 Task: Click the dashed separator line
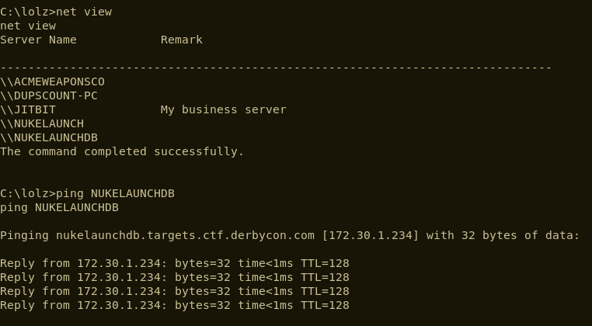[276, 68]
